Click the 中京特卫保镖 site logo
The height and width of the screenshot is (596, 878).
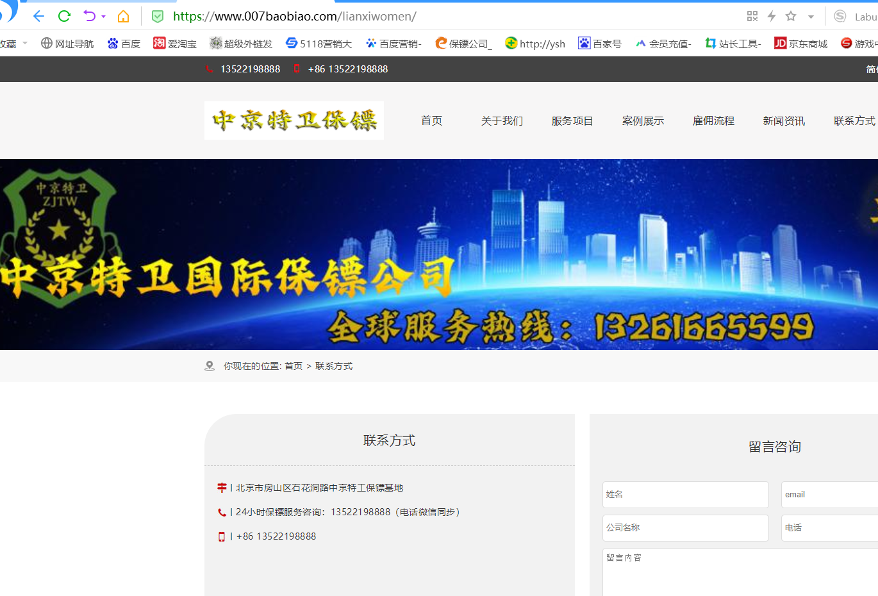[x=294, y=120]
